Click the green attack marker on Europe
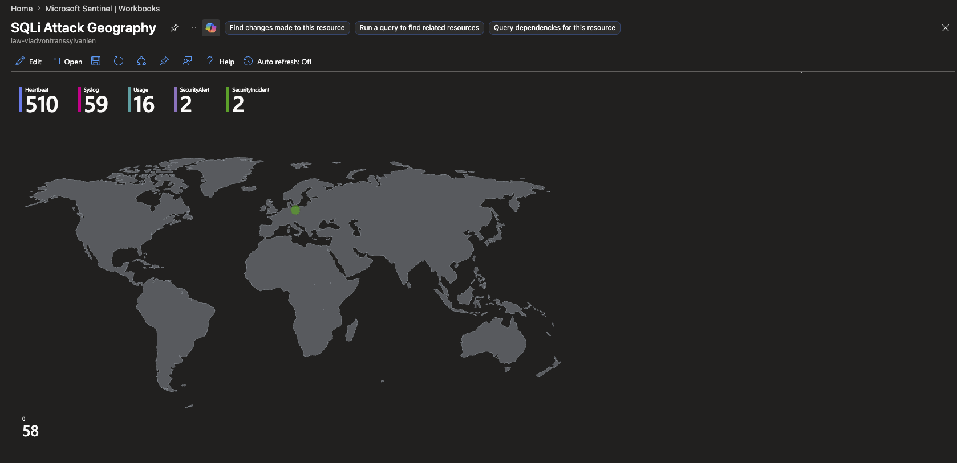 pyautogui.click(x=295, y=210)
